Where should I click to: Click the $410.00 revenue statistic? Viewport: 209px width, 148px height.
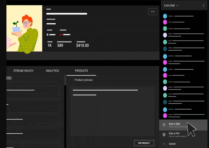click(x=82, y=45)
